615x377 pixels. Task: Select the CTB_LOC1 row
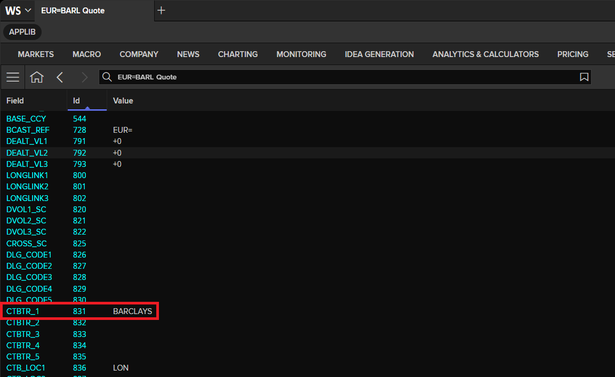click(x=307, y=368)
